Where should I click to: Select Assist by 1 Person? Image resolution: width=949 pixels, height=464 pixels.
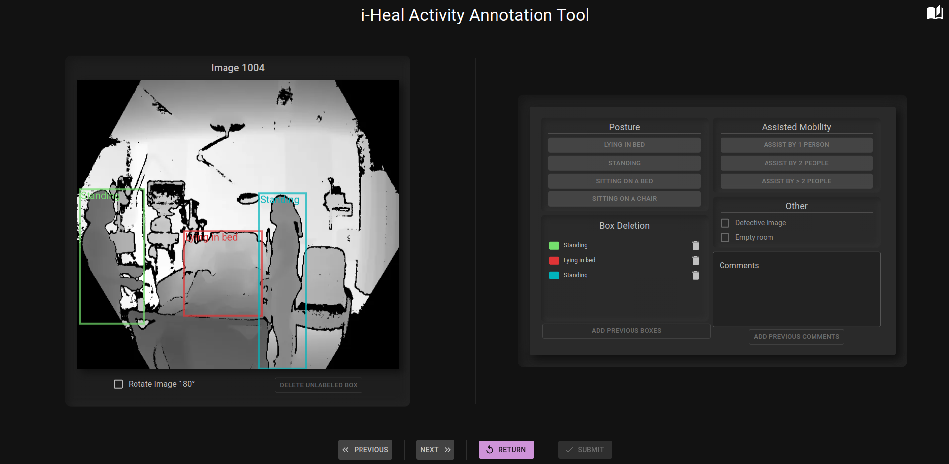point(796,145)
